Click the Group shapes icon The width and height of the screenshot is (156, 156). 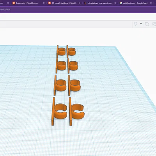tap(147, 24)
